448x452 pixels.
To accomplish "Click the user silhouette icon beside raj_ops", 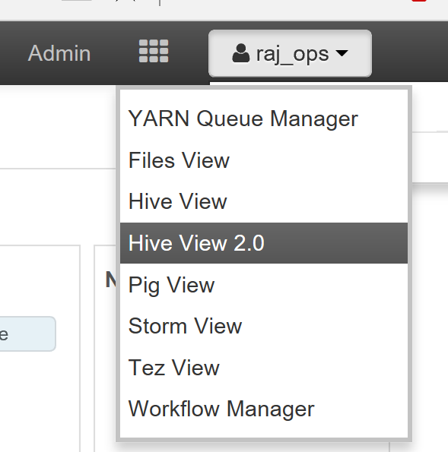I will coord(241,53).
